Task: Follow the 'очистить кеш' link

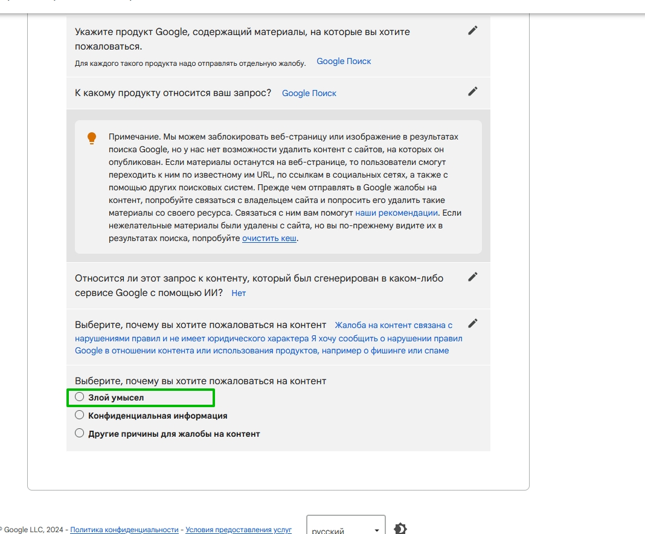Action: [x=269, y=239]
